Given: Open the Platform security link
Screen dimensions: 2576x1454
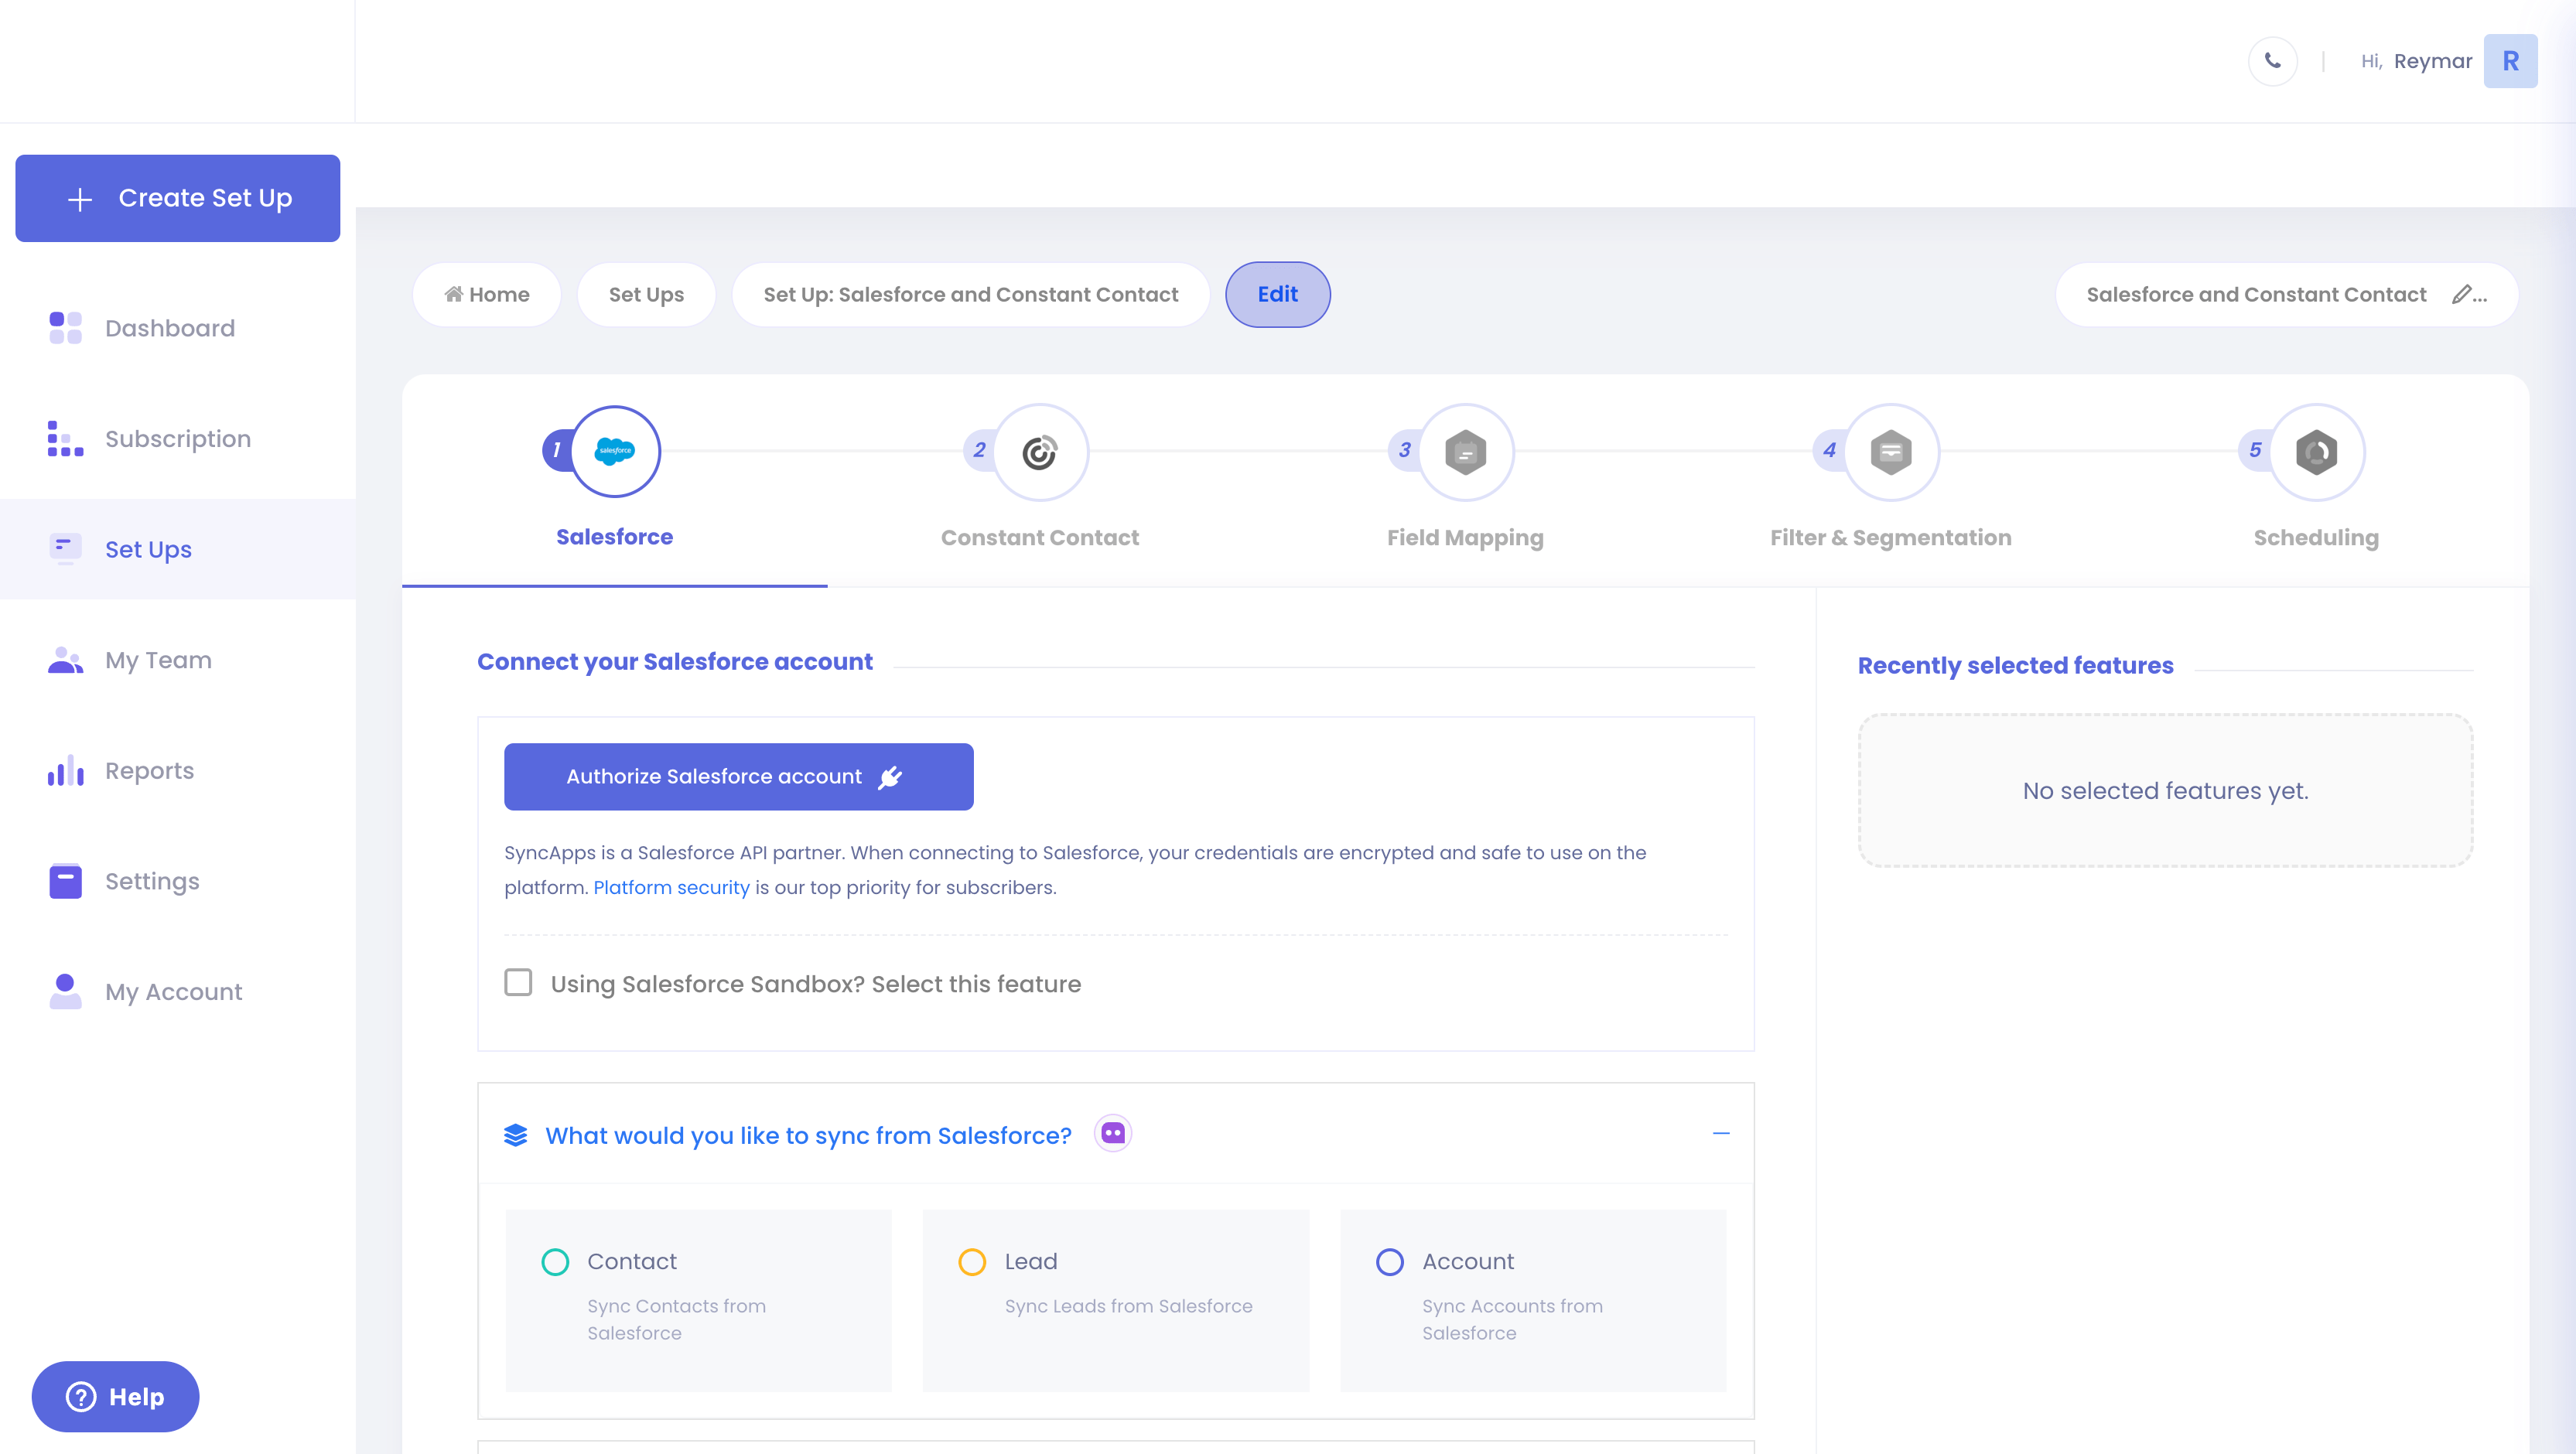Looking at the screenshot, I should pos(671,887).
